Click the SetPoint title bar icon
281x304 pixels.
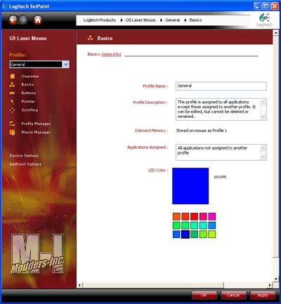(4, 6)
